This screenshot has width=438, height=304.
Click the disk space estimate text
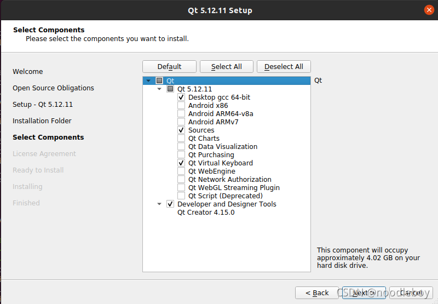368,257
